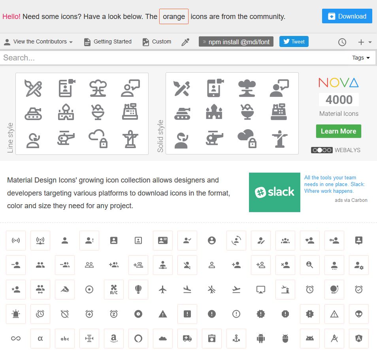
Task: Click the air conditioner A/C icon
Action: [114, 290]
